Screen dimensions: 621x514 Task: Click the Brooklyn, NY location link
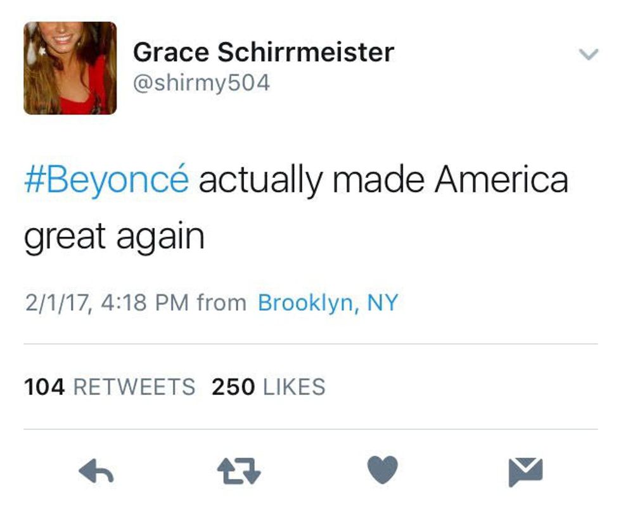(x=328, y=303)
